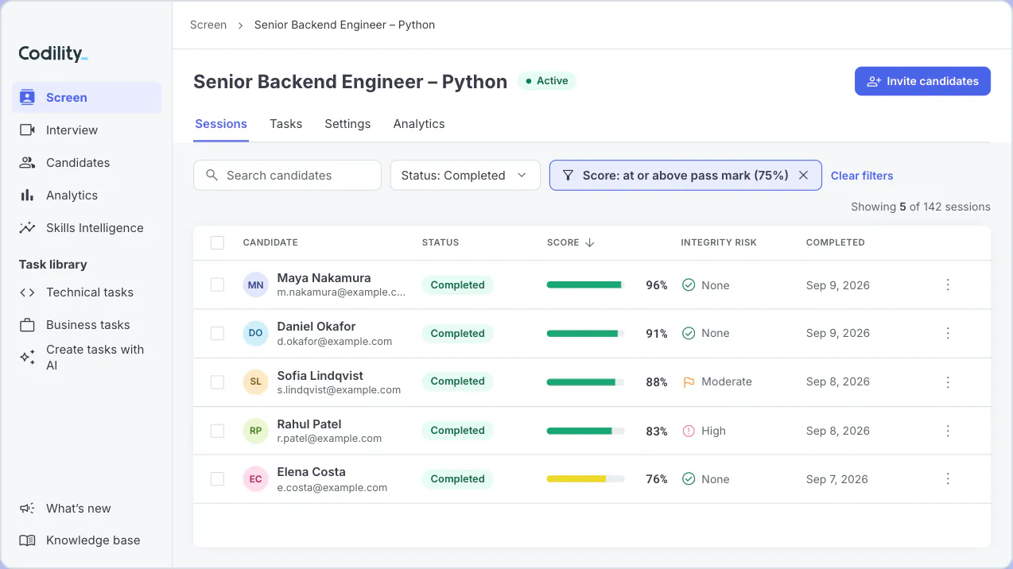This screenshot has height=569, width=1013.
Task: Click the Interview camera icon
Action: click(x=27, y=130)
